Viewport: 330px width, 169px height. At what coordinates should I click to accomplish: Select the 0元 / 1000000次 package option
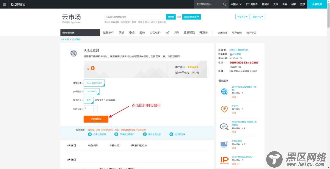pyautogui.click(x=94, y=83)
